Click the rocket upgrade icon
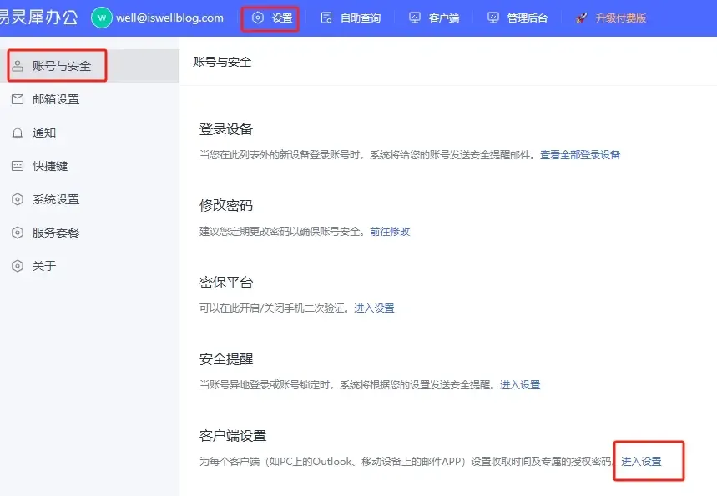 point(582,18)
